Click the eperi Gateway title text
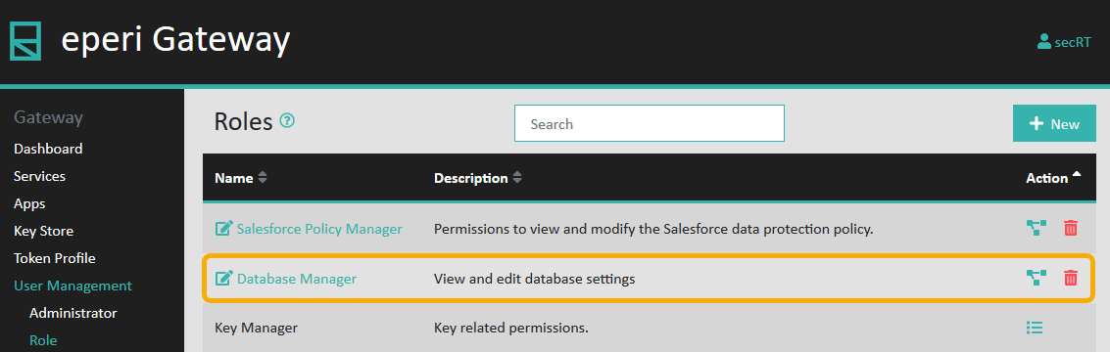Image resolution: width=1110 pixels, height=352 pixels. 175,40
